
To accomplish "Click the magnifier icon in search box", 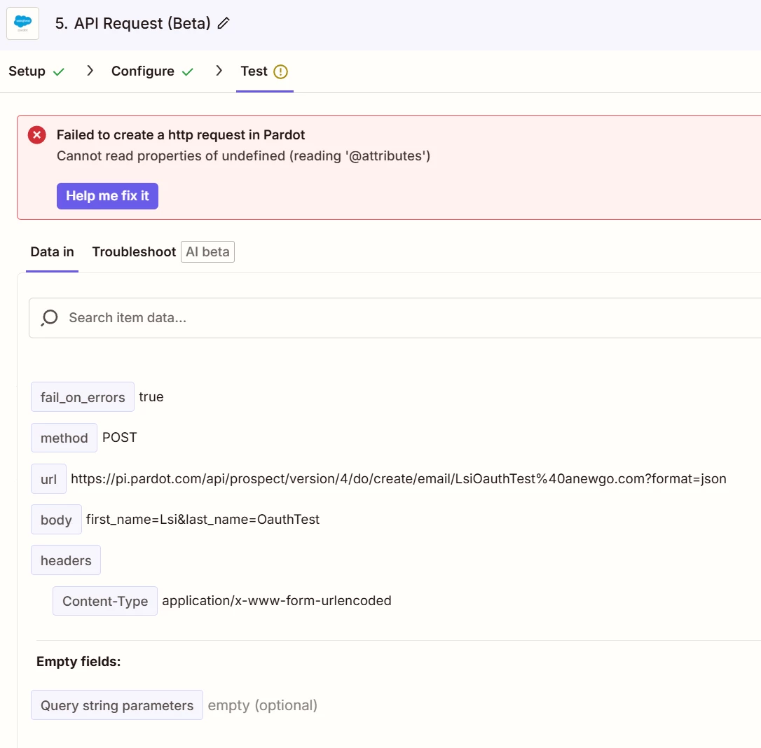I will [50, 318].
